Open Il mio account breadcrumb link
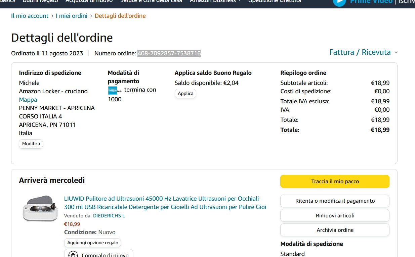Image resolution: width=415 pixels, height=257 pixels. (x=30, y=16)
